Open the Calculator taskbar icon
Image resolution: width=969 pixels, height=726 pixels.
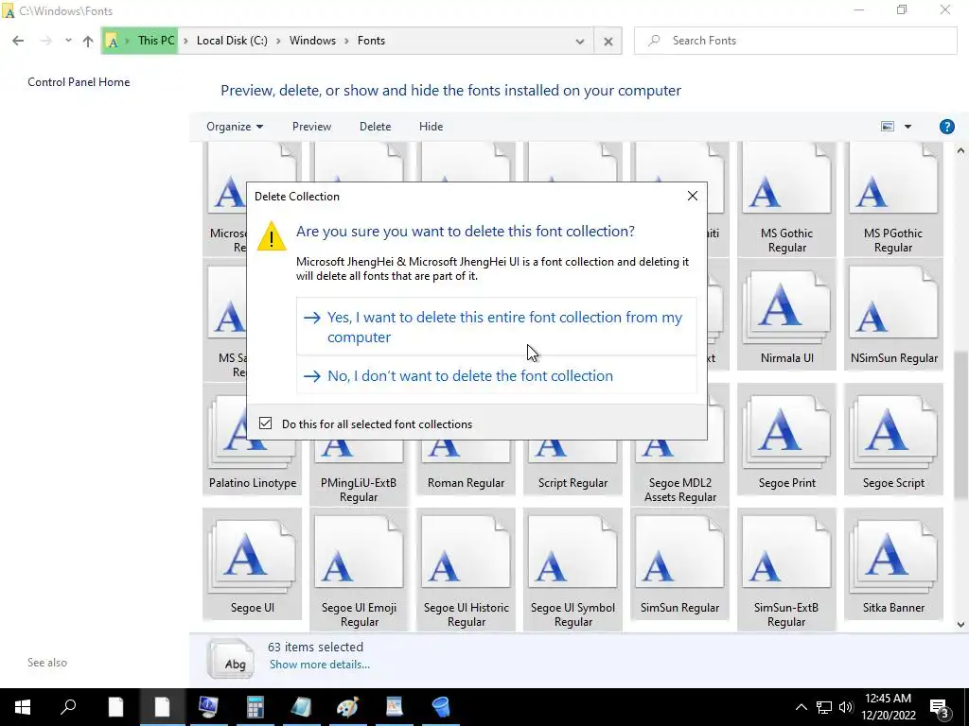point(255,707)
